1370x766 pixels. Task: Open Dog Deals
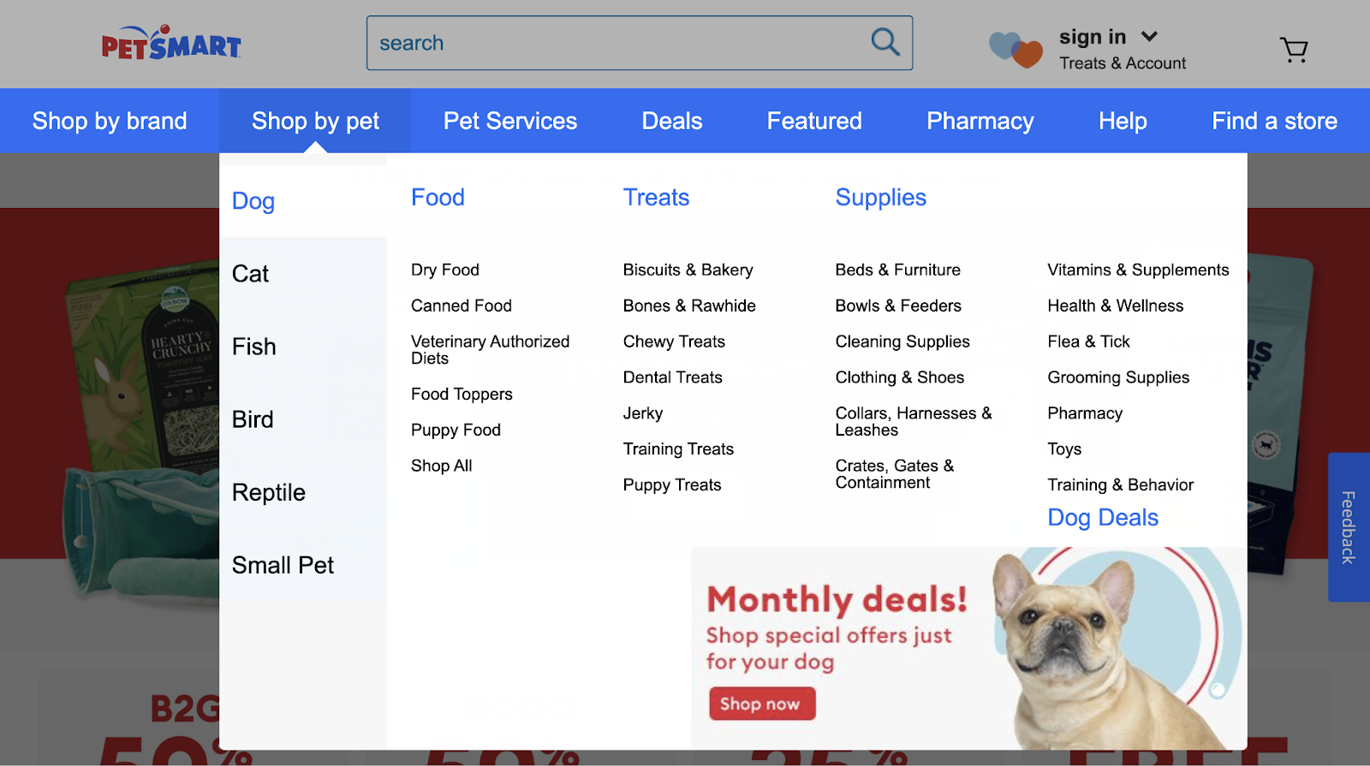click(x=1102, y=517)
